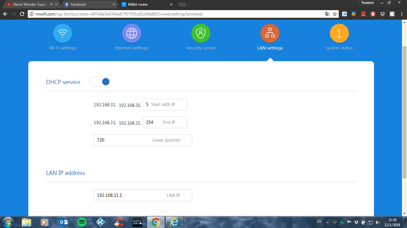This screenshot has height=228, width=407.
Task: Open Outlook from the taskbar
Action: click(63, 222)
